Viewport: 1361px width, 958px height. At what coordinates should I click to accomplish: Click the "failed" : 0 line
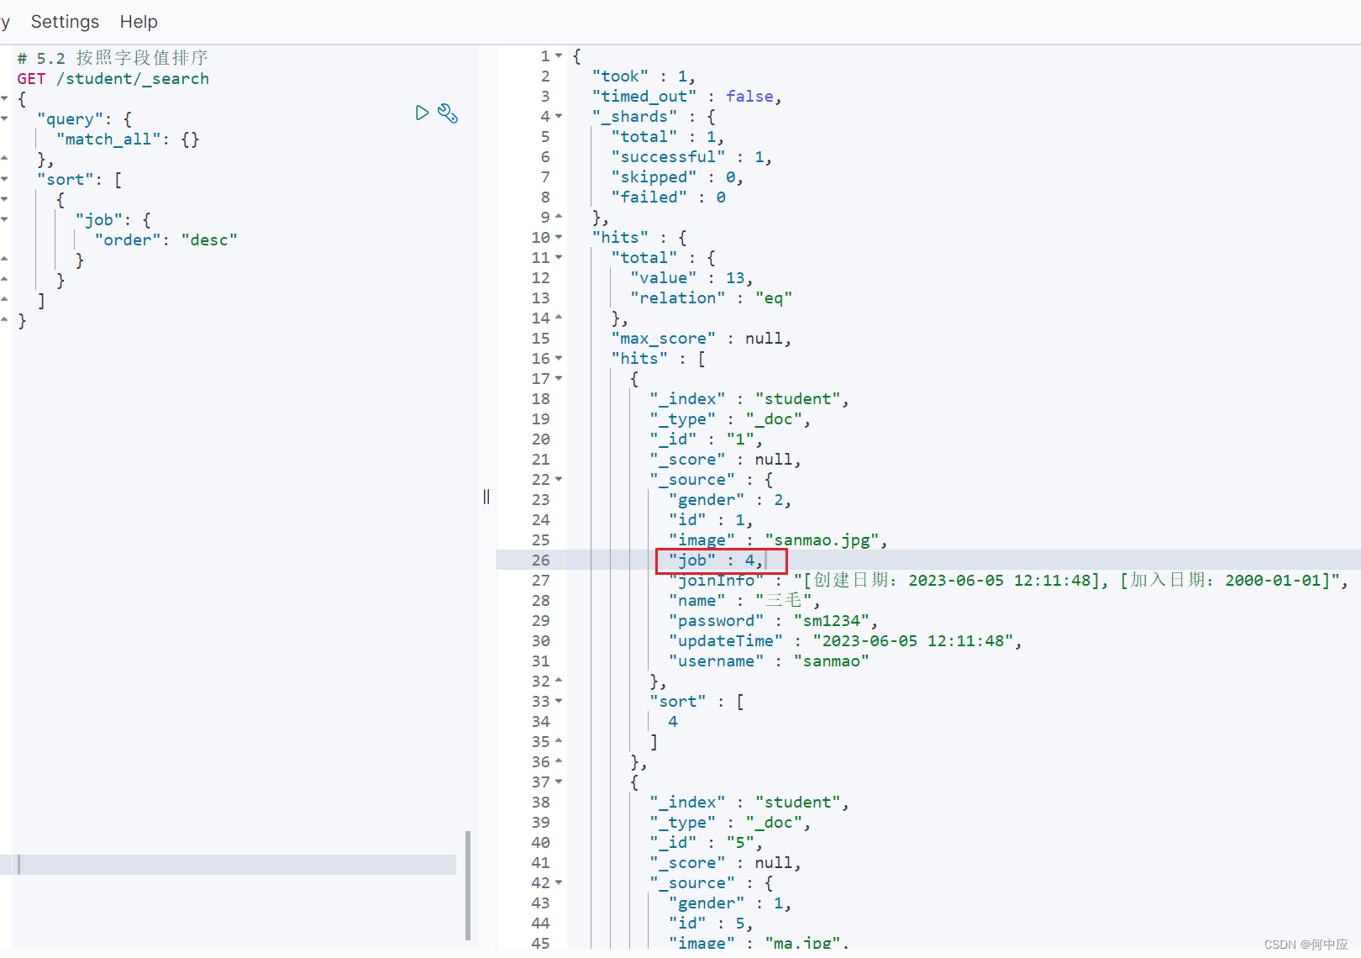point(668,197)
